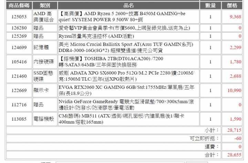Click 贈品 category in row 125269
The height and width of the screenshot is (163, 248).
[x=39, y=36]
